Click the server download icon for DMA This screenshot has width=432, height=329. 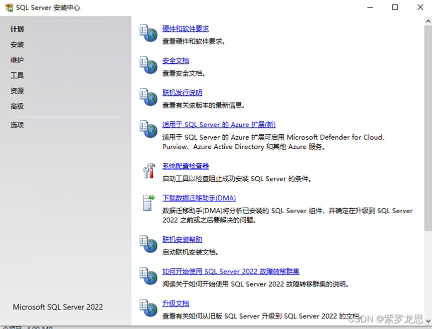pyautogui.click(x=149, y=203)
